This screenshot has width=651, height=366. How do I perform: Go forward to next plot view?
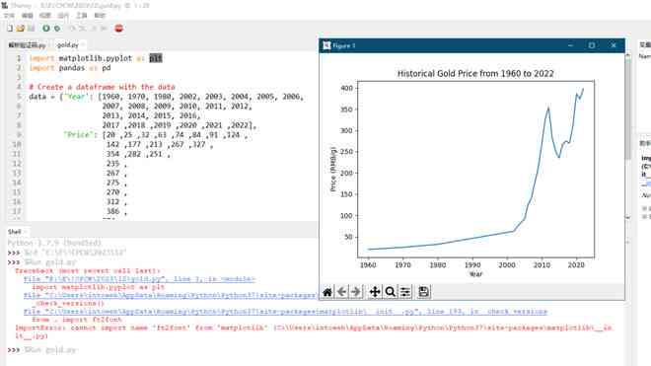point(356,292)
